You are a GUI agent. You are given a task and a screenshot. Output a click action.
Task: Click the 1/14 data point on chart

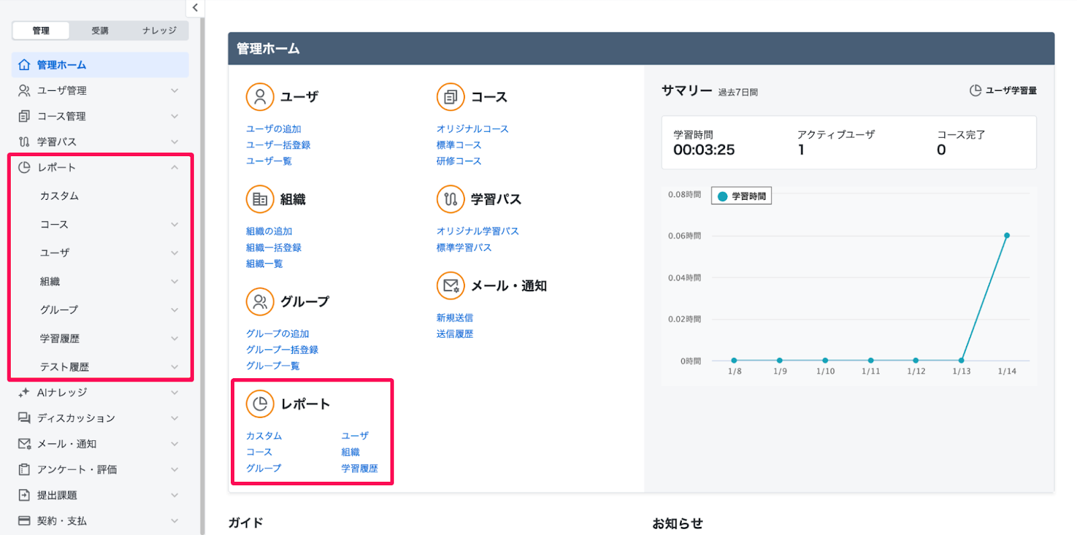(1007, 236)
